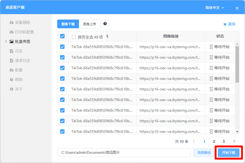
Task: Open 日志 in the sidebar
Action: click(x=16, y=51)
